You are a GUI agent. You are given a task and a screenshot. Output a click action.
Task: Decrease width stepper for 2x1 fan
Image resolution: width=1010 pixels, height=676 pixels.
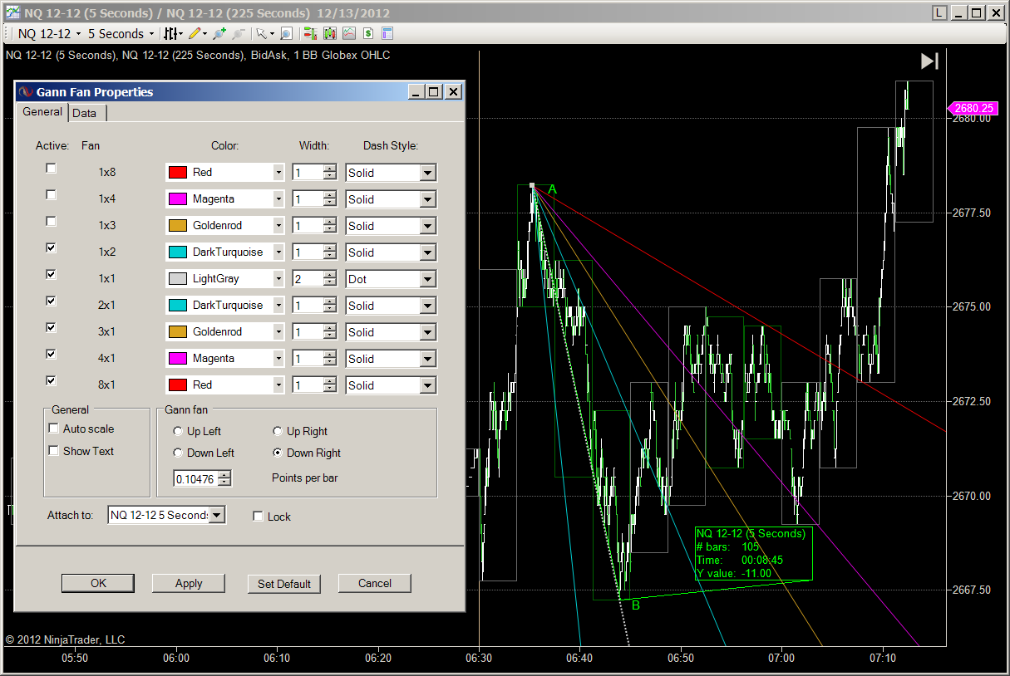[330, 310]
